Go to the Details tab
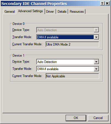Viewport: 111px width, 124px height. click(x=62, y=12)
